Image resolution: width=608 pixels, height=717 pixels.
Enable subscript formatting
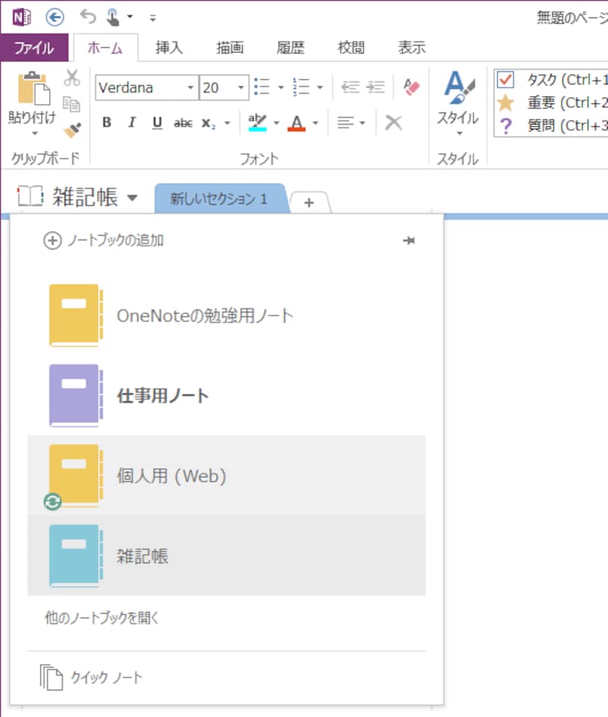pos(207,122)
